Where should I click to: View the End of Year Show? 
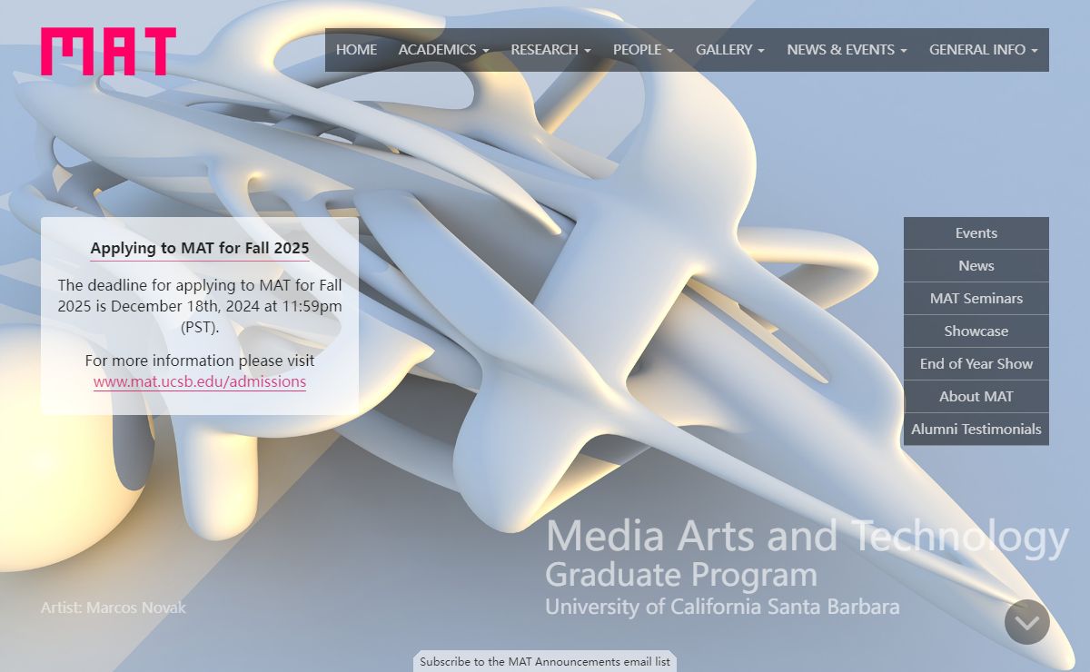point(976,364)
